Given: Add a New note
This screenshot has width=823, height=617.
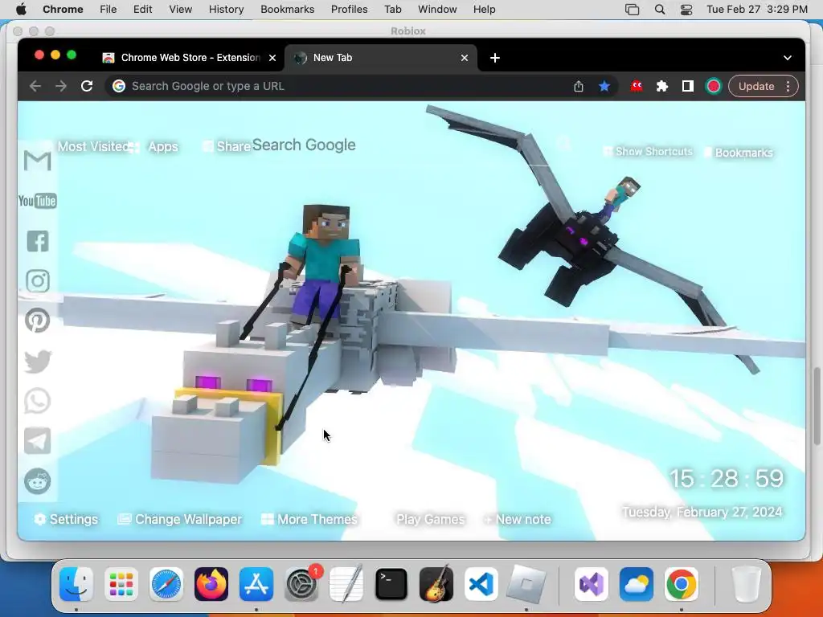Looking at the screenshot, I should pyautogui.click(x=518, y=520).
